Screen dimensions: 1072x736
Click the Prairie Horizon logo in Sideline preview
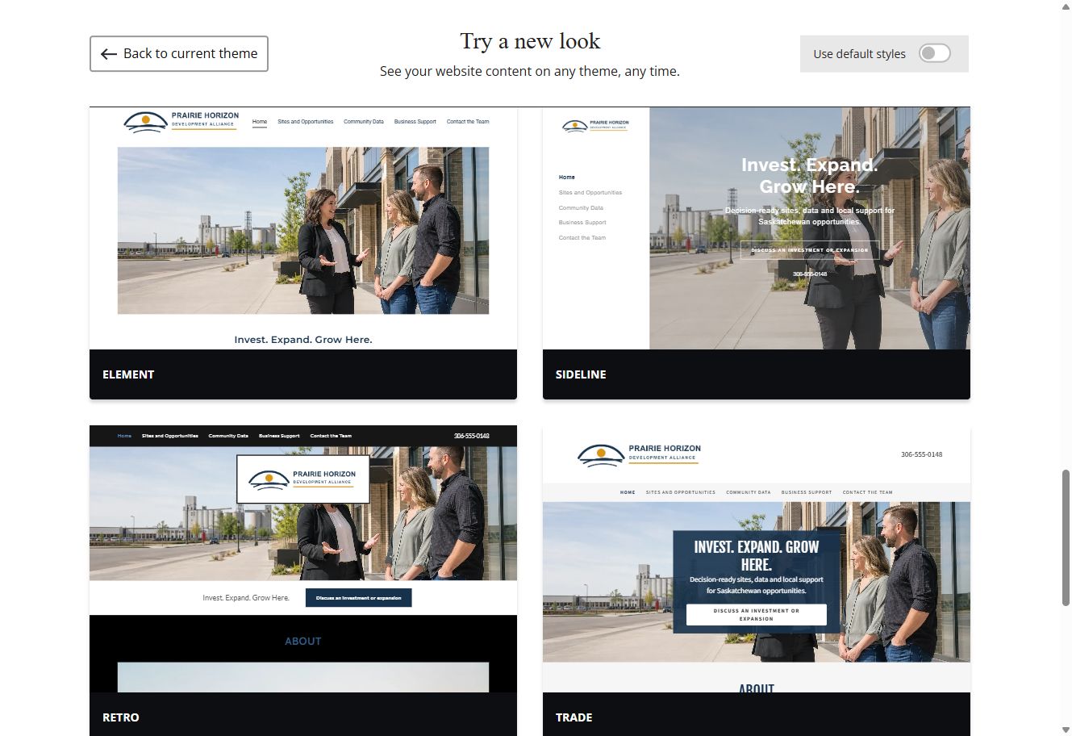coord(595,125)
